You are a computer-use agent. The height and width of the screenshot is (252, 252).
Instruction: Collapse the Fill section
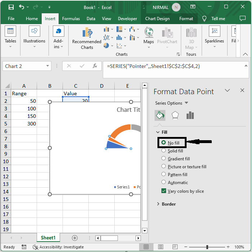pyautogui.click(x=158, y=132)
